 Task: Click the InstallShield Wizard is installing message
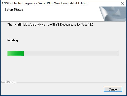(50, 25)
